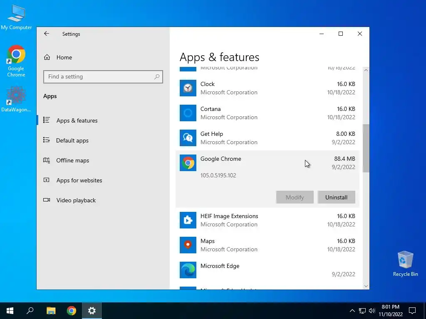Show hidden tray icons
Screen dimensions: 426x319
click(352, 311)
